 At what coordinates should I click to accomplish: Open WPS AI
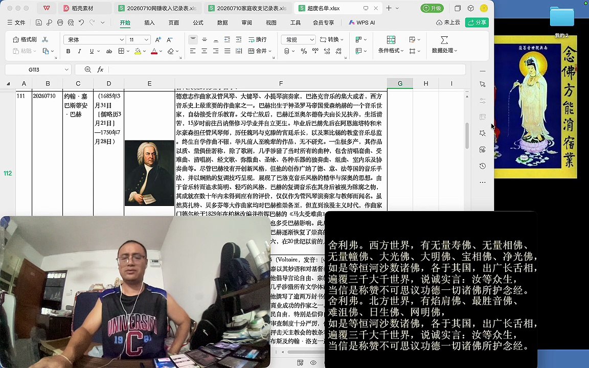click(362, 22)
